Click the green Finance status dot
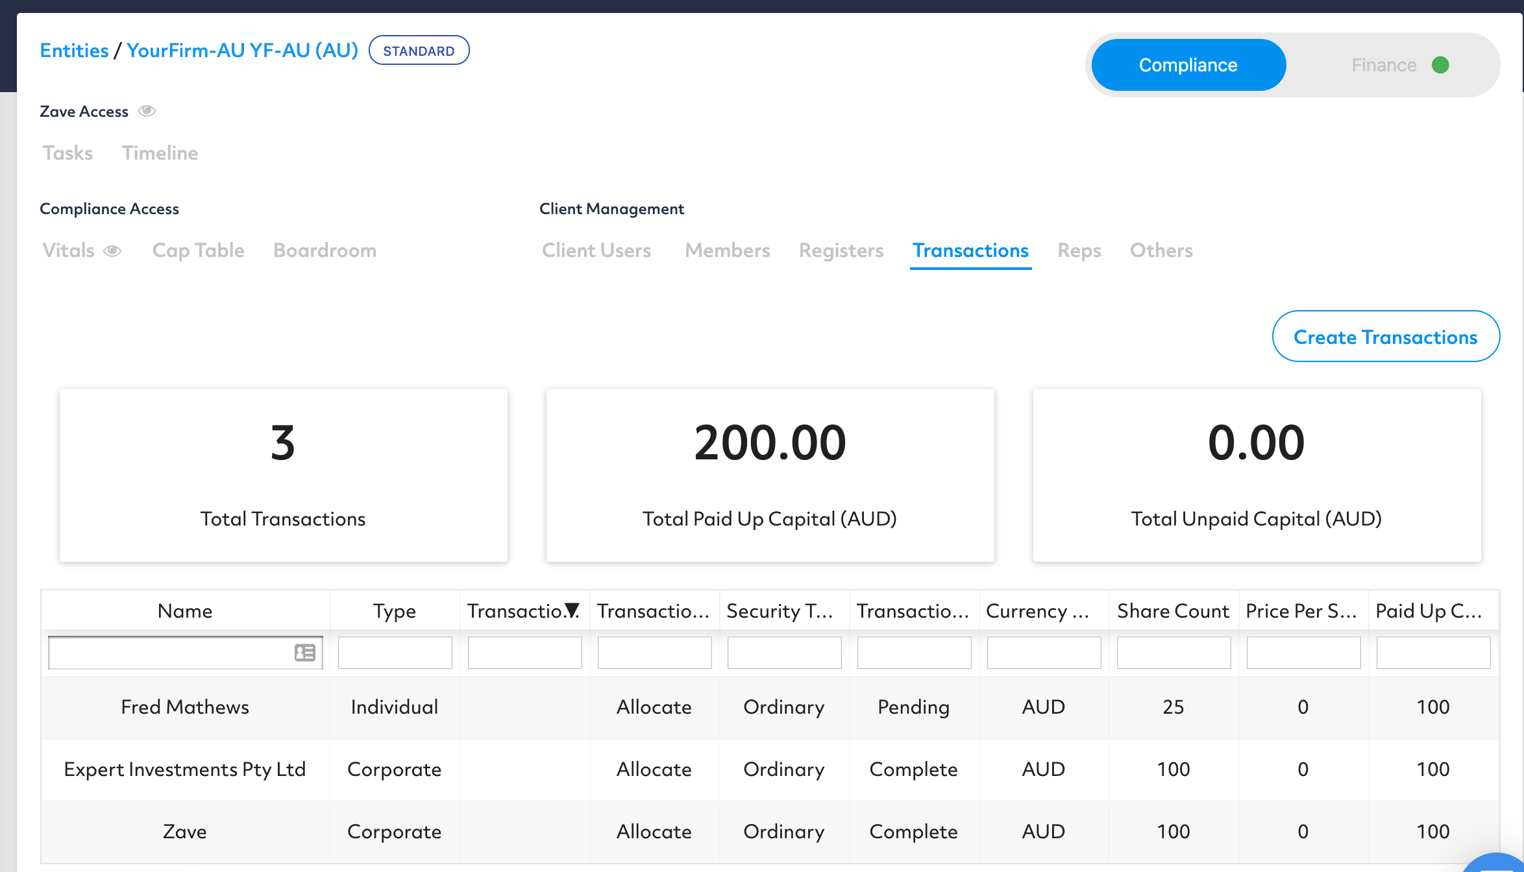 point(1440,65)
